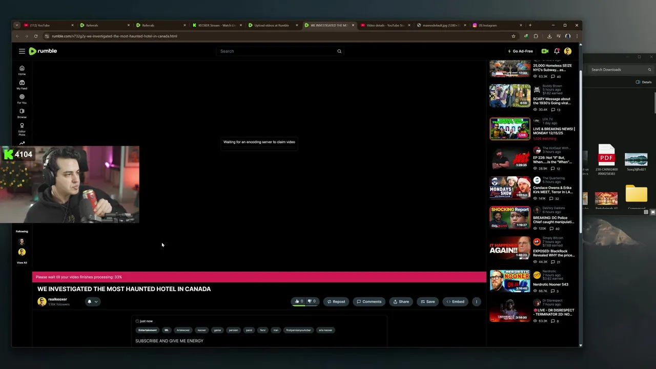The width and height of the screenshot is (656, 369).
Task: Like the video with thumbs up
Action: 299,301
